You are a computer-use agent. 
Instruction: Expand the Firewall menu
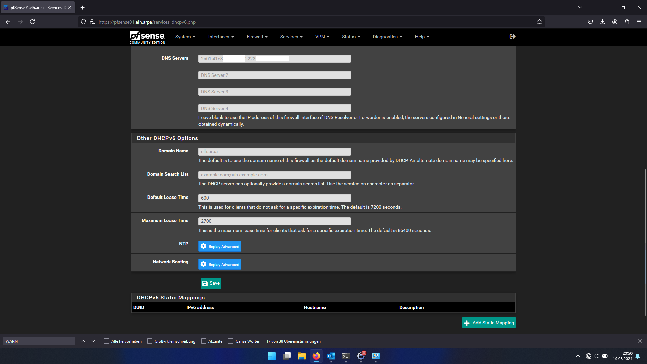[x=257, y=37]
